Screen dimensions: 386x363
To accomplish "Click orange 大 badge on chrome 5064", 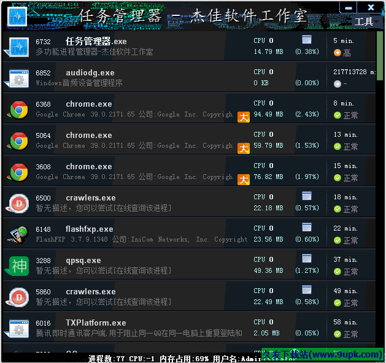I will pos(244,148).
